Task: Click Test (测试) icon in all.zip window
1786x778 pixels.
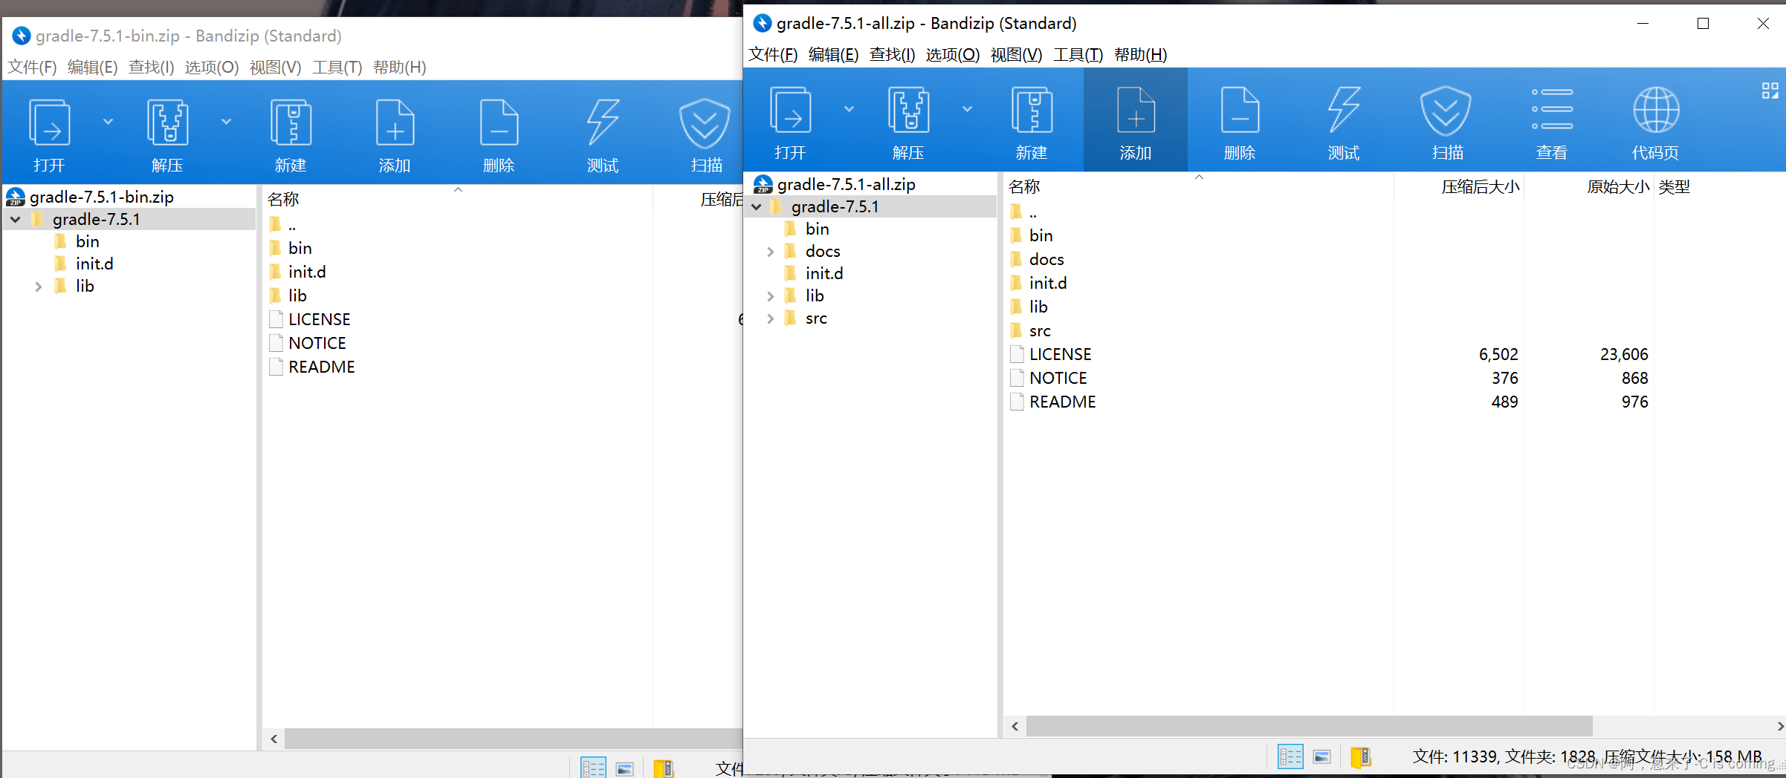Action: pos(1344,110)
